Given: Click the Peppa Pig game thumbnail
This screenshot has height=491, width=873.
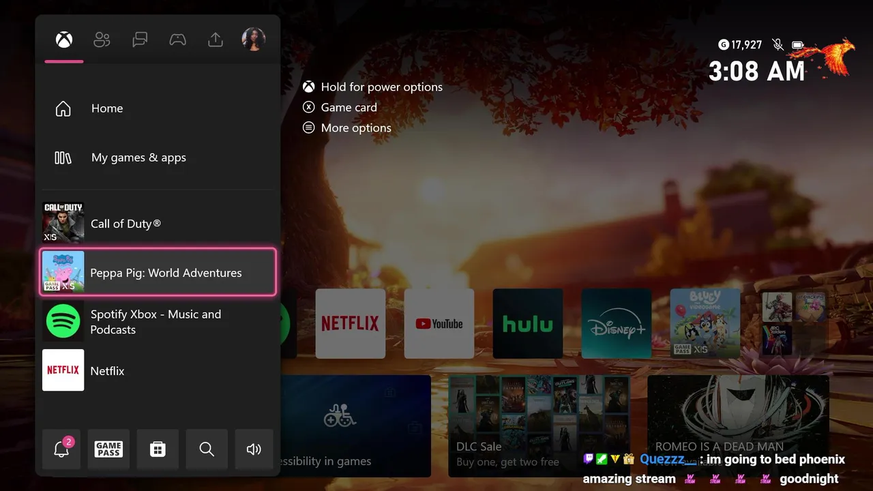Looking at the screenshot, I should pos(63,272).
